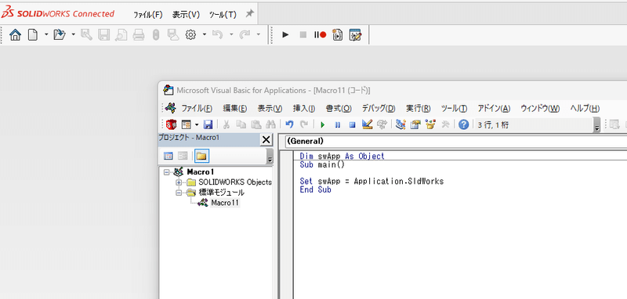This screenshot has height=299, width=627.
Task: Open the New document dropdown arrow
Action: click(x=46, y=34)
